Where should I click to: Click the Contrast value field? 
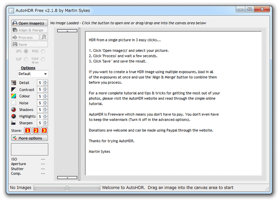(40, 90)
